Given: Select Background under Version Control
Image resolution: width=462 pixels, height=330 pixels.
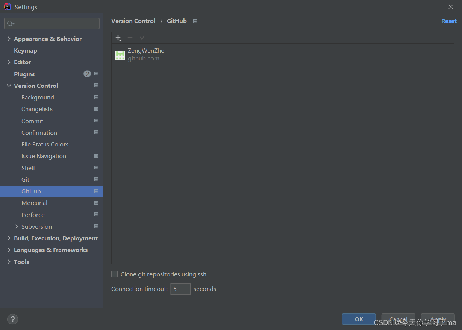Looking at the screenshot, I should tap(38, 97).
